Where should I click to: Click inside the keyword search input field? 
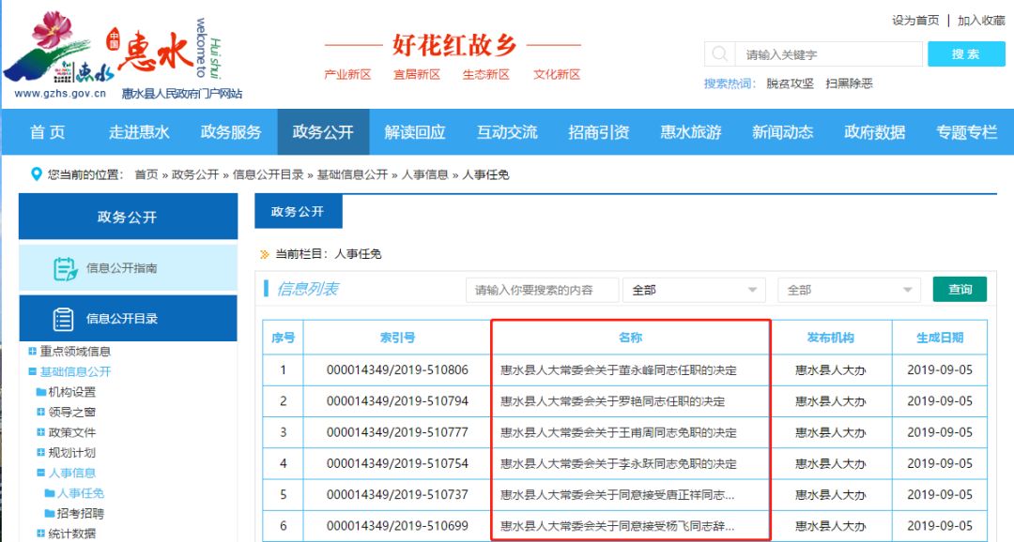(826, 53)
